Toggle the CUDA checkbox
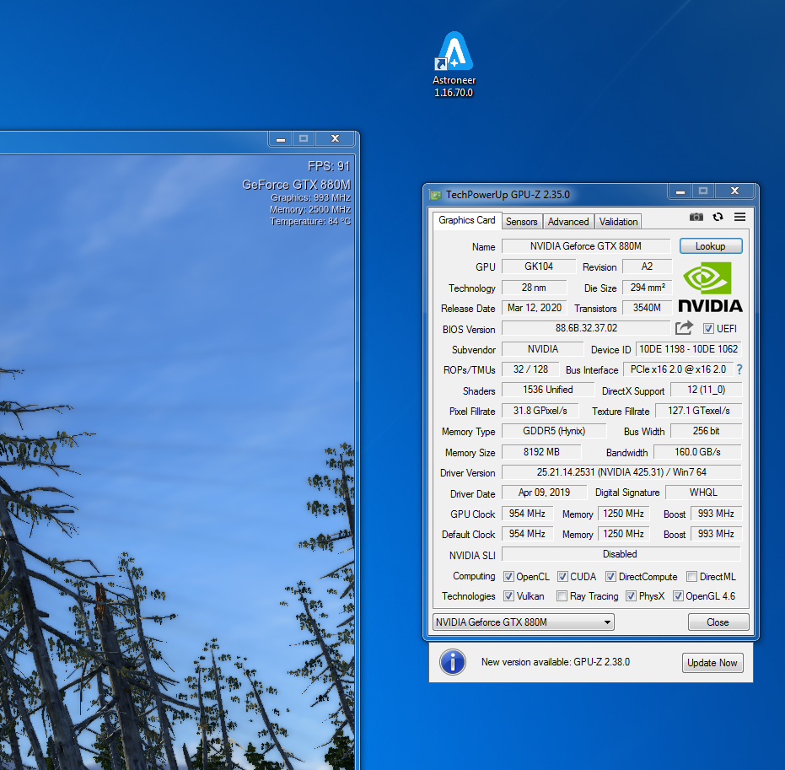This screenshot has height=770, width=785. (562, 577)
